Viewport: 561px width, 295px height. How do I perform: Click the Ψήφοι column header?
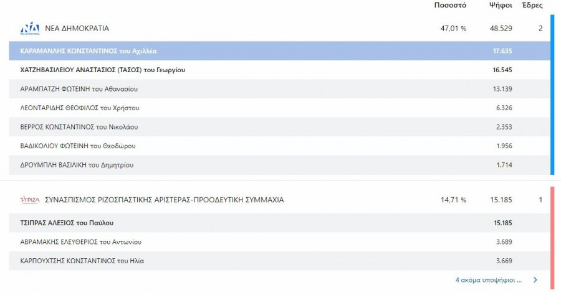coord(501,6)
